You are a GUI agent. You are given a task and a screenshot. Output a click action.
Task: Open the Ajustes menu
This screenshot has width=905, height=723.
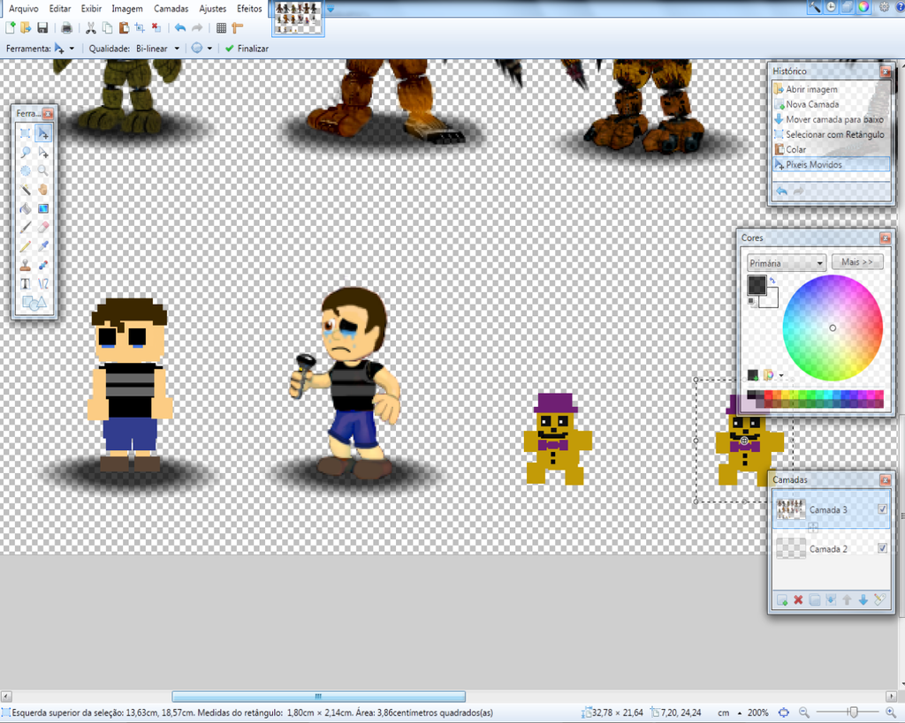click(x=212, y=9)
